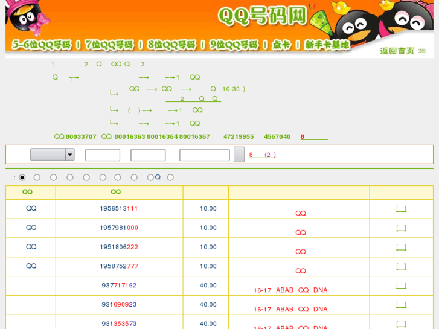
Task: Open the 点卡 navigation item
Action: (x=281, y=45)
